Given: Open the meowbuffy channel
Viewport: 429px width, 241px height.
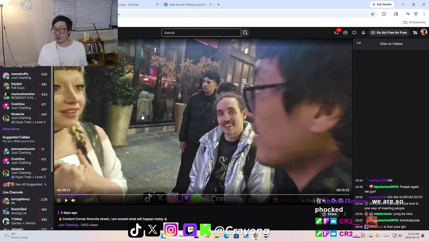Looking at the screenshot, I should point(25,76).
